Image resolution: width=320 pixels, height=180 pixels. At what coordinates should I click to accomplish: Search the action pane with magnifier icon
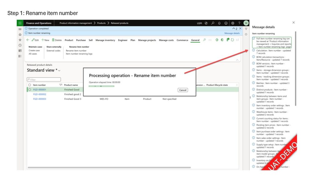click(x=204, y=40)
